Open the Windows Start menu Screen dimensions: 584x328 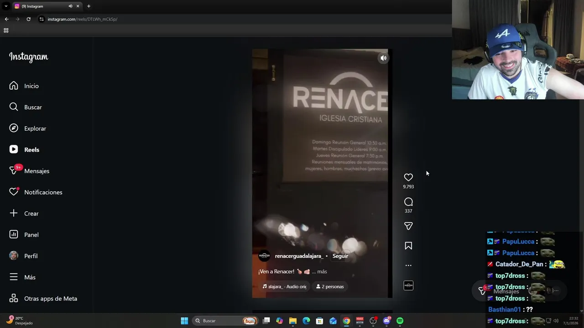[184, 321]
